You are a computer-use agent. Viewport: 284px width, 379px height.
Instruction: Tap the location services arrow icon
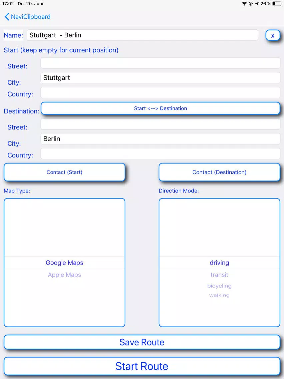257,4
